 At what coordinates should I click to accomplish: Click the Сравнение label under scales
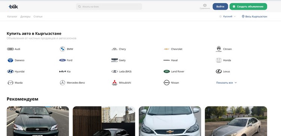[205, 8]
